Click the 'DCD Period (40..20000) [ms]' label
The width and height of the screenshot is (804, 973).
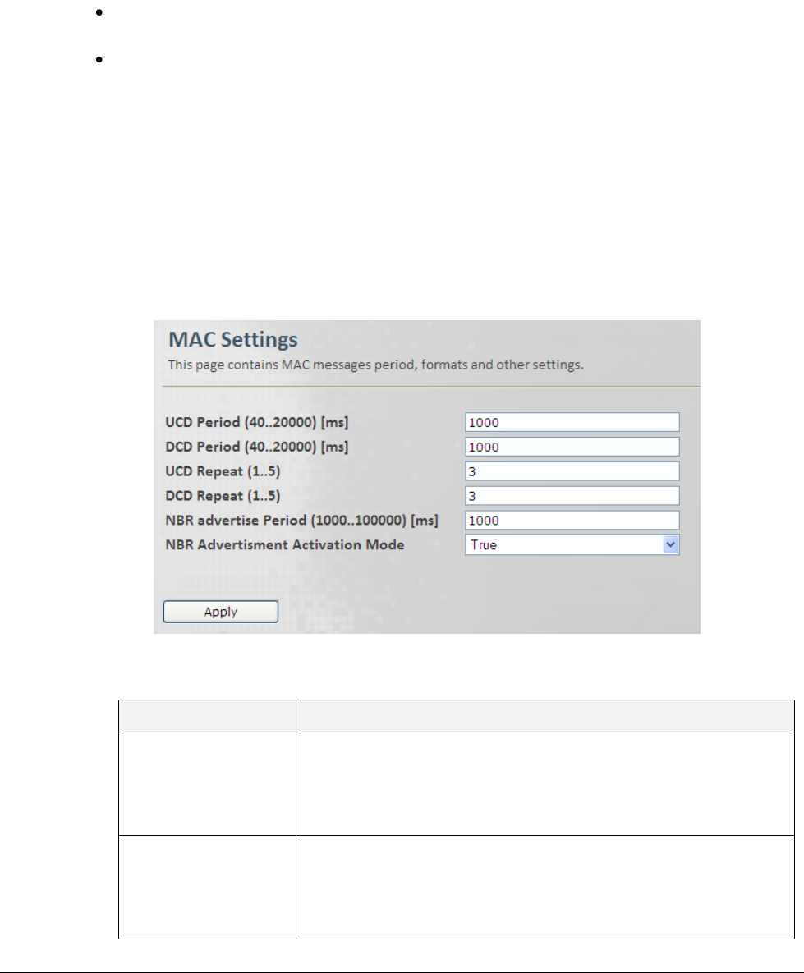coord(257,447)
